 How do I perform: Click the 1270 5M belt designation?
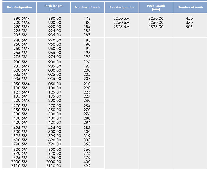pos(19,106)
